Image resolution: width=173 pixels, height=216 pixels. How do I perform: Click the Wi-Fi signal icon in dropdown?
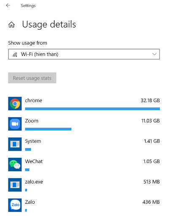15,54
